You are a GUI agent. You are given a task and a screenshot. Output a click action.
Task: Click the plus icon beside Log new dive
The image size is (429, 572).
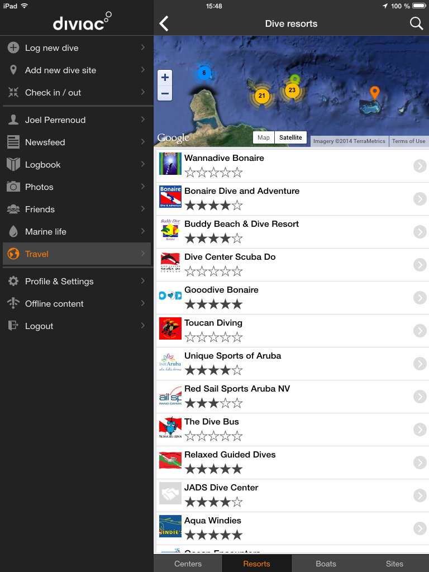[x=13, y=48]
